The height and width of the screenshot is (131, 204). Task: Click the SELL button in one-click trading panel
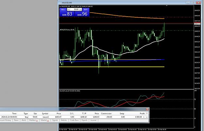tap(63, 9)
